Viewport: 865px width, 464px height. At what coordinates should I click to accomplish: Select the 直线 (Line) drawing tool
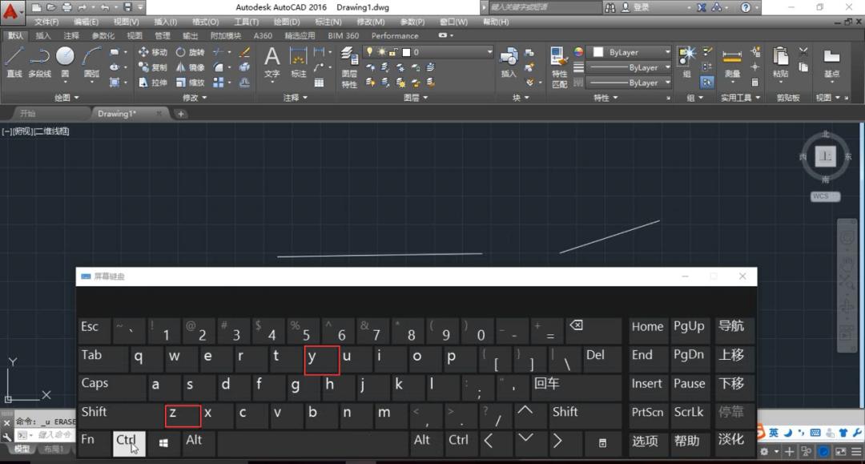pos(14,61)
